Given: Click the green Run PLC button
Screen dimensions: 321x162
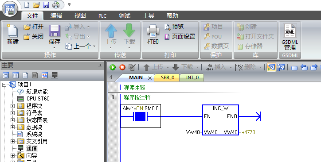Looking at the screenshot, I should [112, 67].
